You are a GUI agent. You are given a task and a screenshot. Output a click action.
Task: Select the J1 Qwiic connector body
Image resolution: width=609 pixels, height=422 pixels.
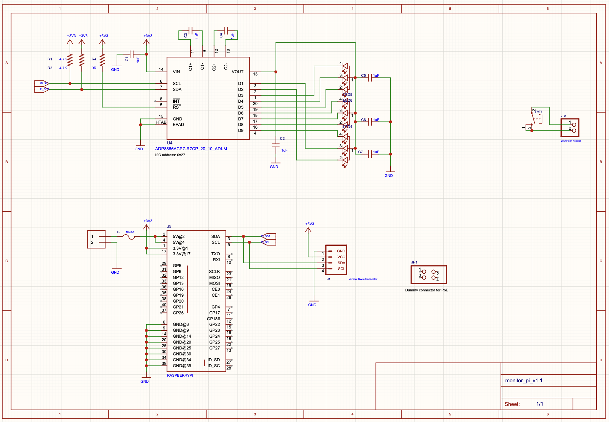[336, 260]
